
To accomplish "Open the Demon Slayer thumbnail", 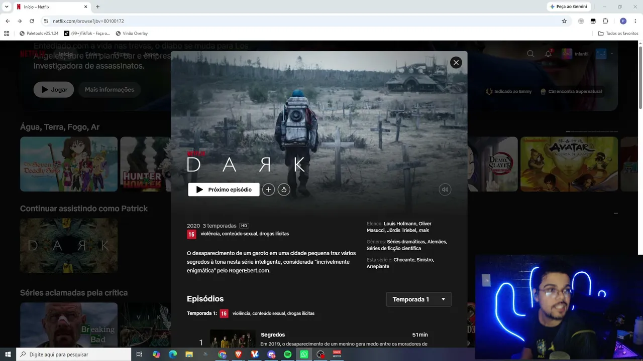I will 493,164.
